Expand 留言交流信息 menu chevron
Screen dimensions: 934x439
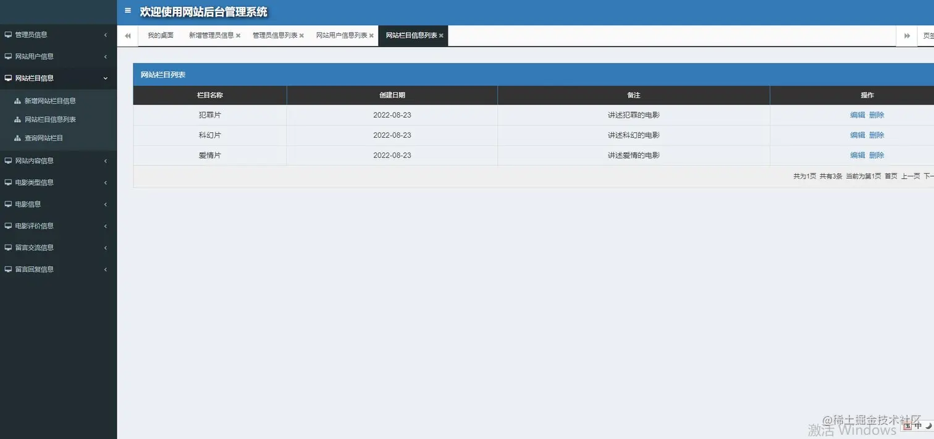(106, 248)
